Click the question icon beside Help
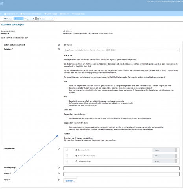The width and height of the screenshot is (183, 189). click(61, 14)
